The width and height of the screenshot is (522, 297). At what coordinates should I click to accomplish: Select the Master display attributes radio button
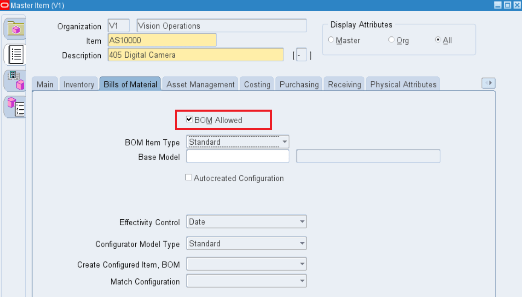(331, 39)
